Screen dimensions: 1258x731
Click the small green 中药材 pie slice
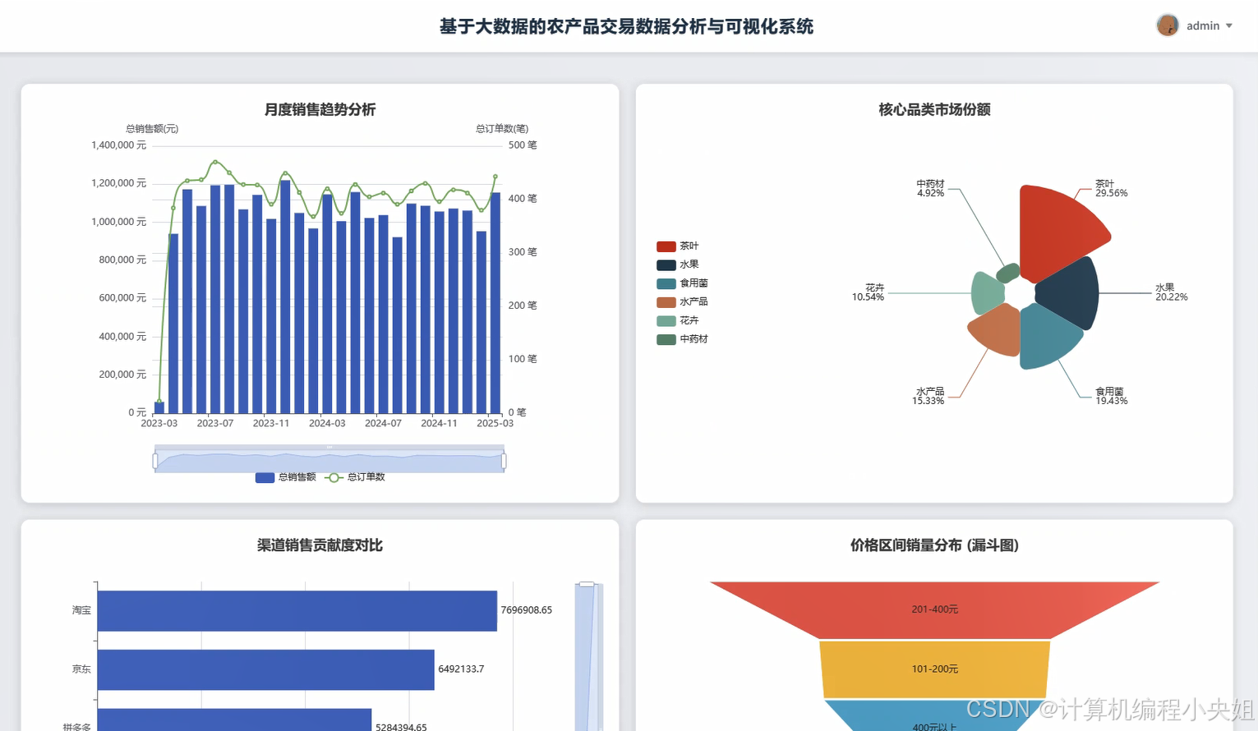tap(1008, 274)
